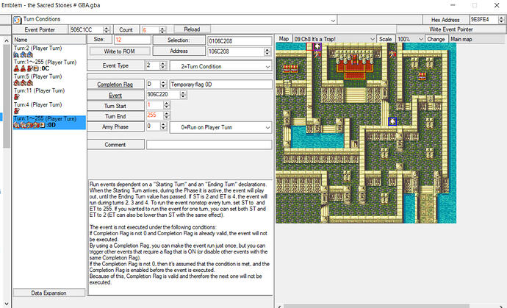507x308 pixels.
Task: Click the 'Temporary flag 0D' text field
Action: pyautogui.click(x=220, y=85)
